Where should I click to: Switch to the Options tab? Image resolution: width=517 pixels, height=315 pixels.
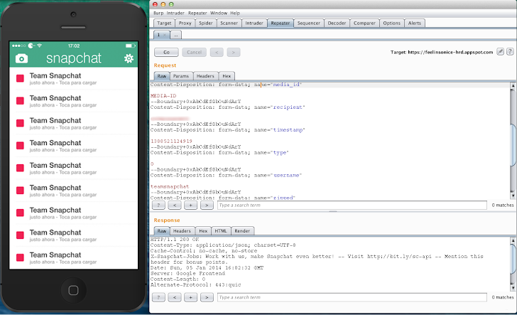click(392, 23)
